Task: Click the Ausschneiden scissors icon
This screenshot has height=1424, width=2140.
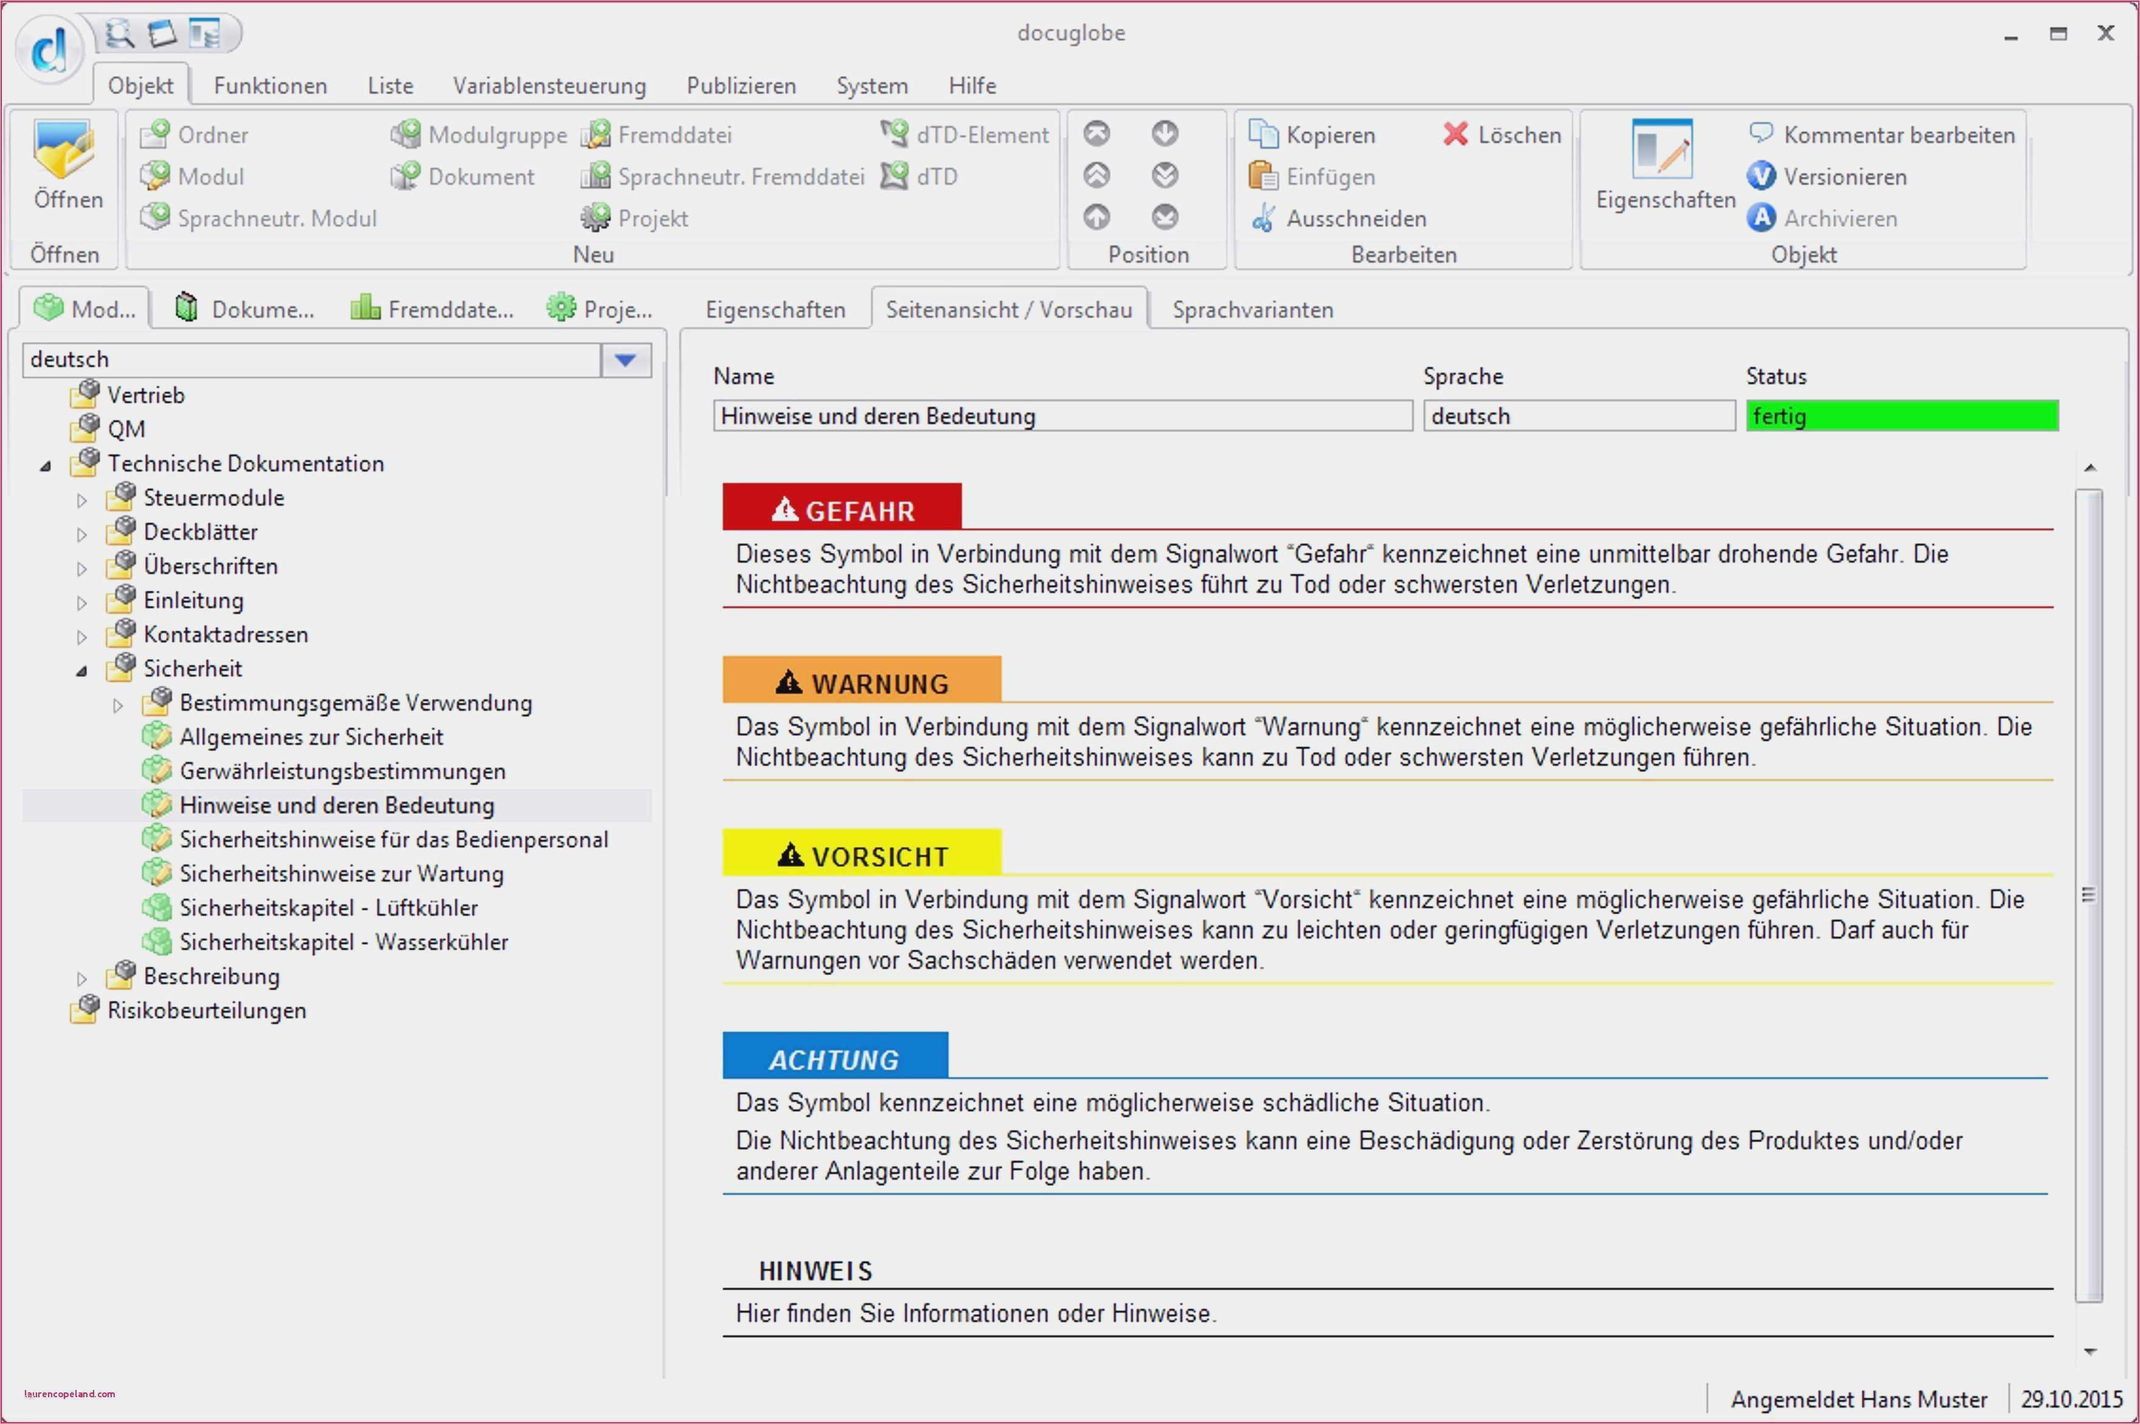Action: (1263, 218)
